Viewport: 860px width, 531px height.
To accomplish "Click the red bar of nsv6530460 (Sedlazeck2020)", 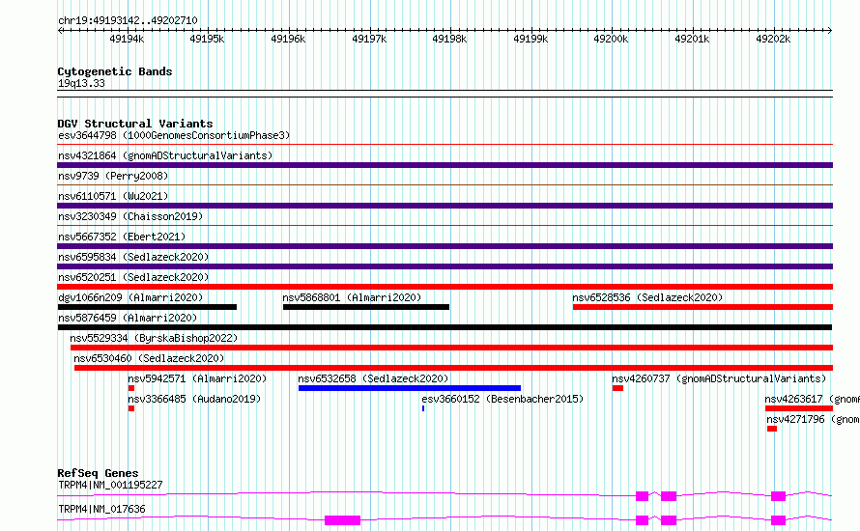I will (x=453, y=368).
